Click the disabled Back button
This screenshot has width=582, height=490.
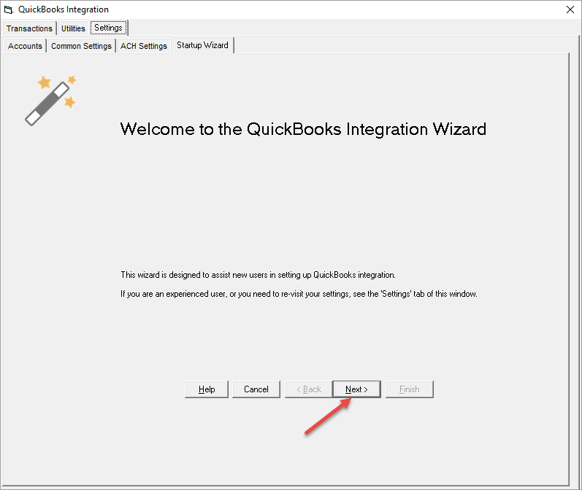(309, 389)
